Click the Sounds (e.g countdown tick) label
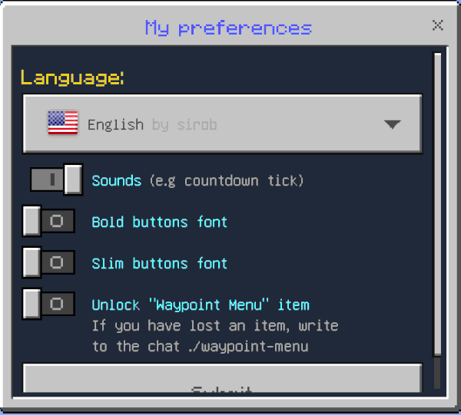 coord(197,181)
